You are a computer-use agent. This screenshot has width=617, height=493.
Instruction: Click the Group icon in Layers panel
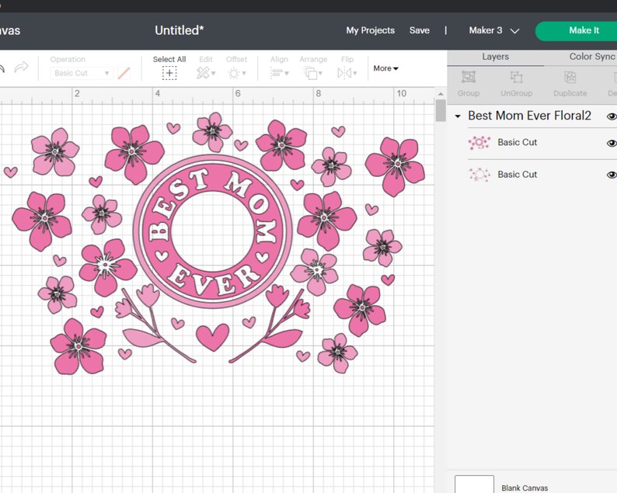pos(469,77)
